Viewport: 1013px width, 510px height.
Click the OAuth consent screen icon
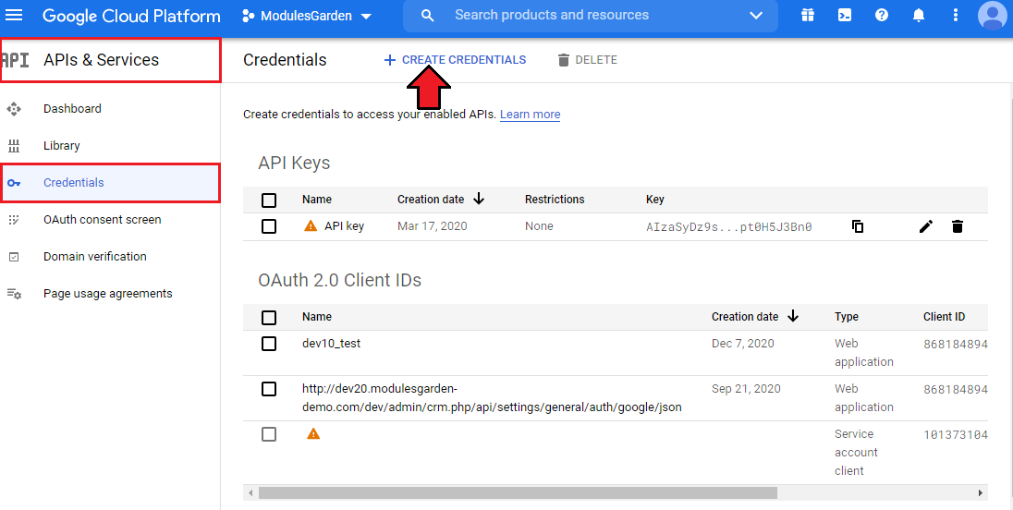(x=14, y=220)
